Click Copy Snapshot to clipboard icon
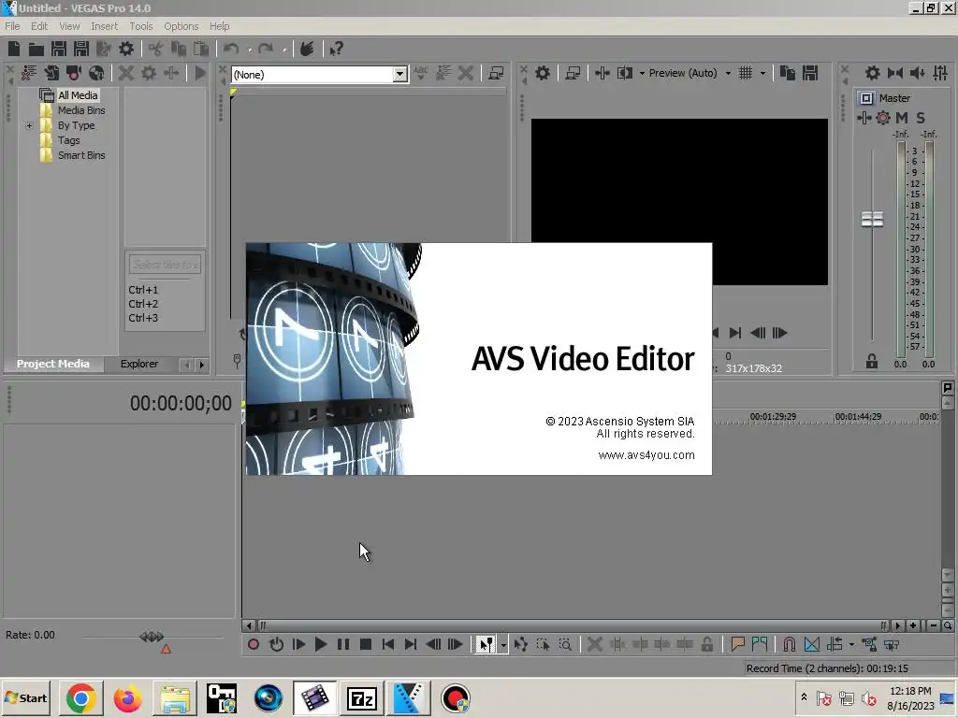This screenshot has height=718, width=958. 788,73
